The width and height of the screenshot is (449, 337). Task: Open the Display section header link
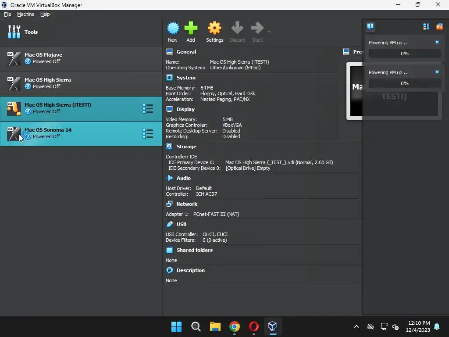[185, 109]
